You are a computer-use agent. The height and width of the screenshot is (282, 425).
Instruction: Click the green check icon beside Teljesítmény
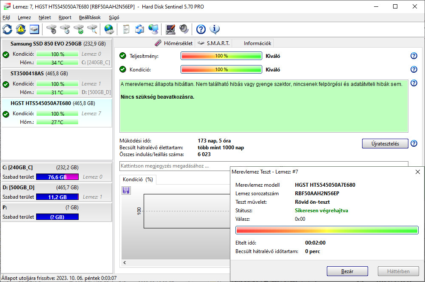tap(123, 56)
